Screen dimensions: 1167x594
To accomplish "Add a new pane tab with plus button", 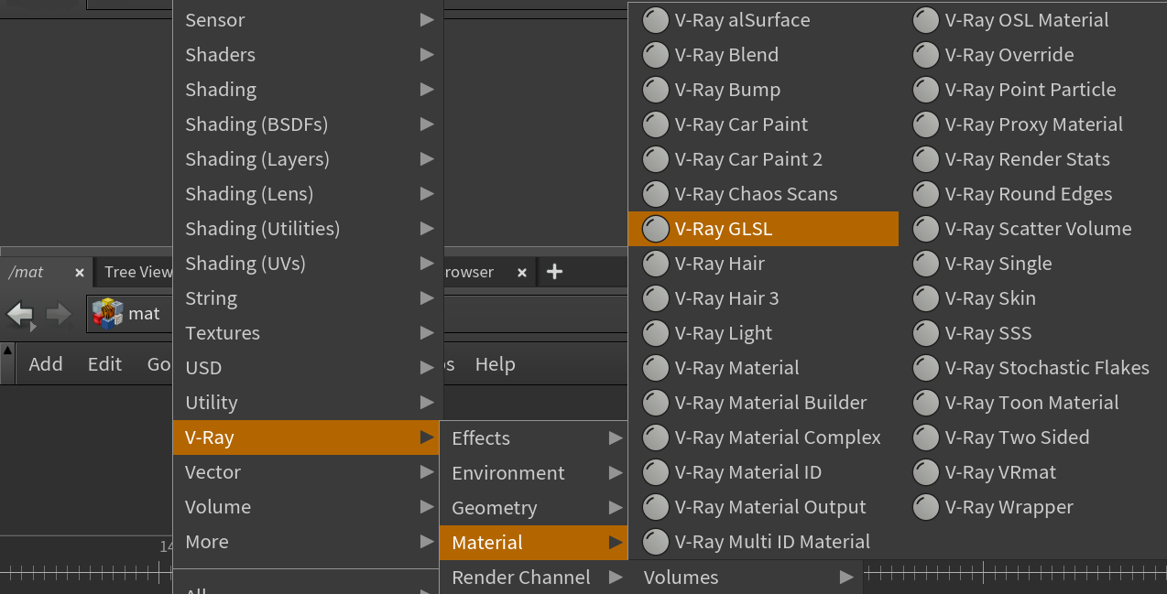I will coord(554,272).
